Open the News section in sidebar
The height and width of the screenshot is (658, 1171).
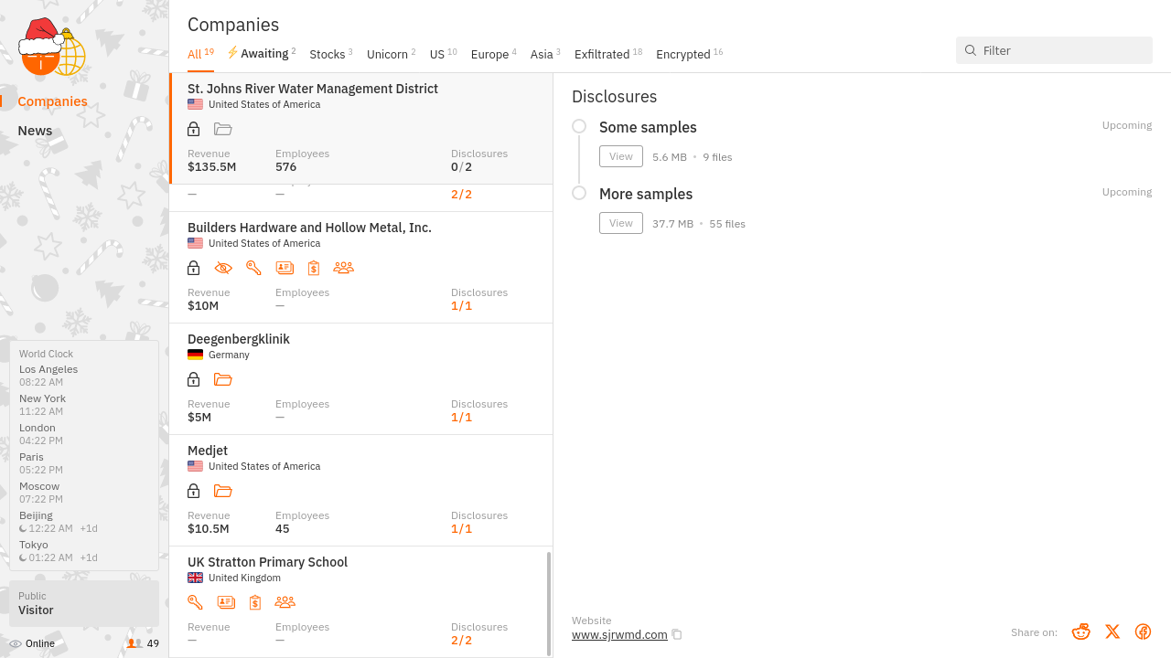click(35, 131)
